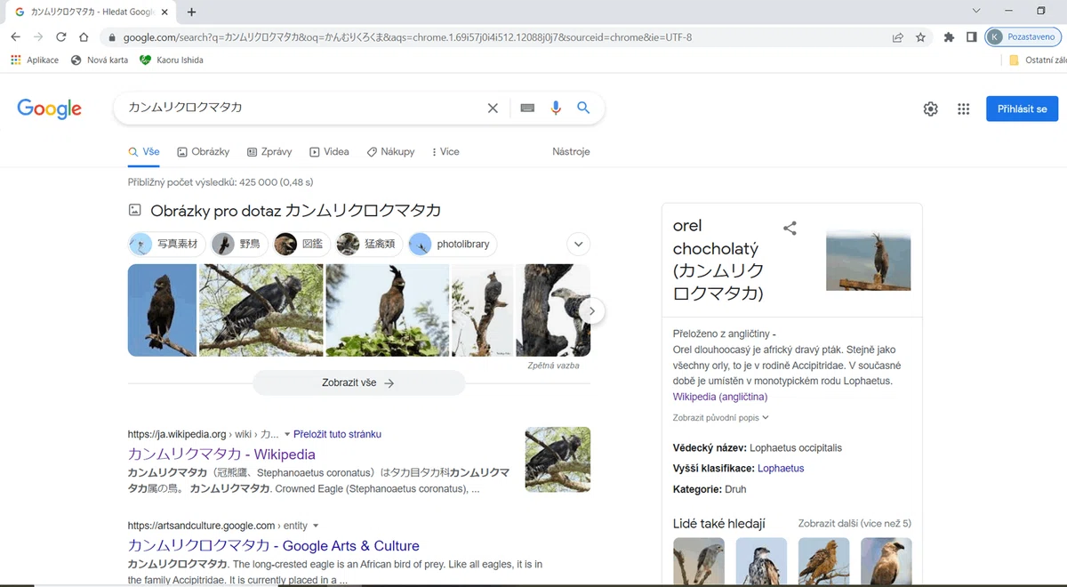Switch to the Obrázky tab
This screenshot has height=587, width=1067.
(x=204, y=152)
